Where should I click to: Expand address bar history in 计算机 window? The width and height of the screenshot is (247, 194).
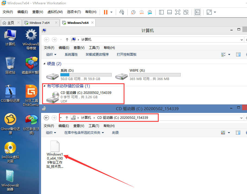[242, 40]
